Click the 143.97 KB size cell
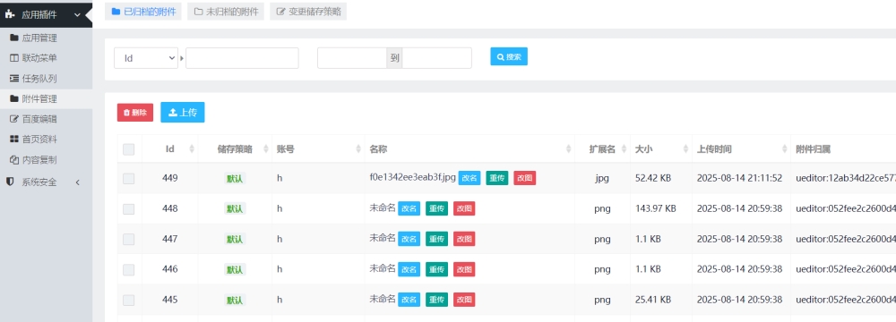 tap(656, 208)
